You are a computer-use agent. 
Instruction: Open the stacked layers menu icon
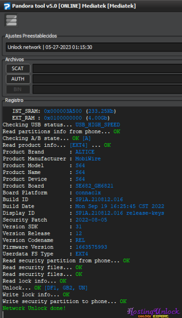[x=11, y=20]
